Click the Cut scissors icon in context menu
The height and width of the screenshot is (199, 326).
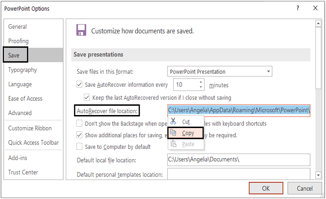(173, 121)
